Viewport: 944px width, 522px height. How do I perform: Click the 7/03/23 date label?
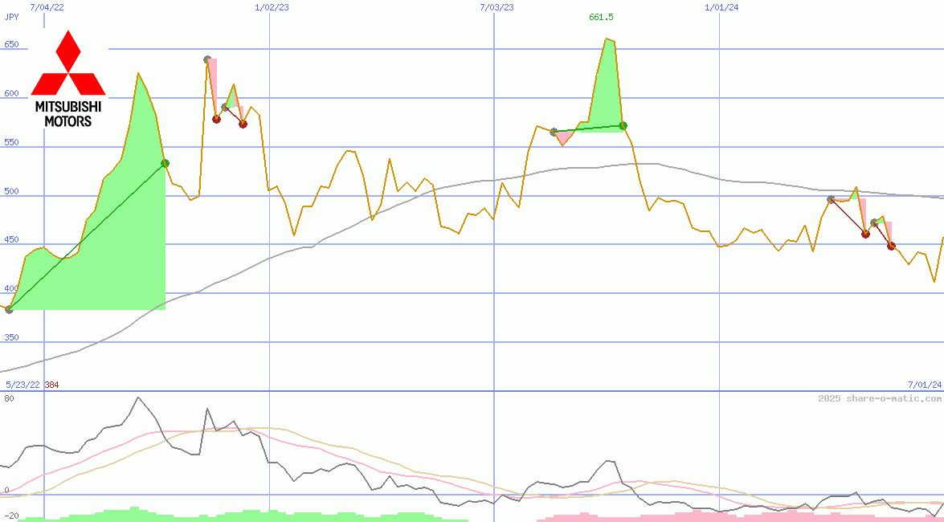497,7
